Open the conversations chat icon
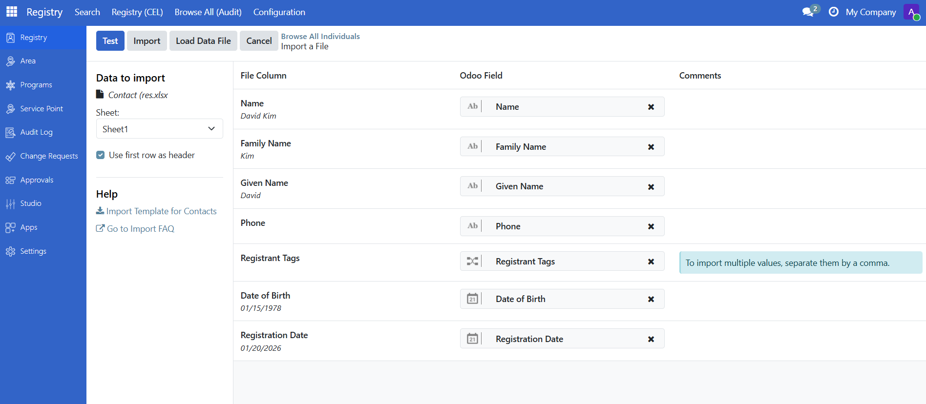This screenshot has height=404, width=926. pos(808,12)
